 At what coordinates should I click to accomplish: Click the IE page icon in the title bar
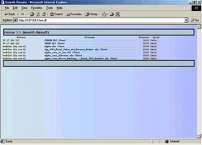coord(3,2)
